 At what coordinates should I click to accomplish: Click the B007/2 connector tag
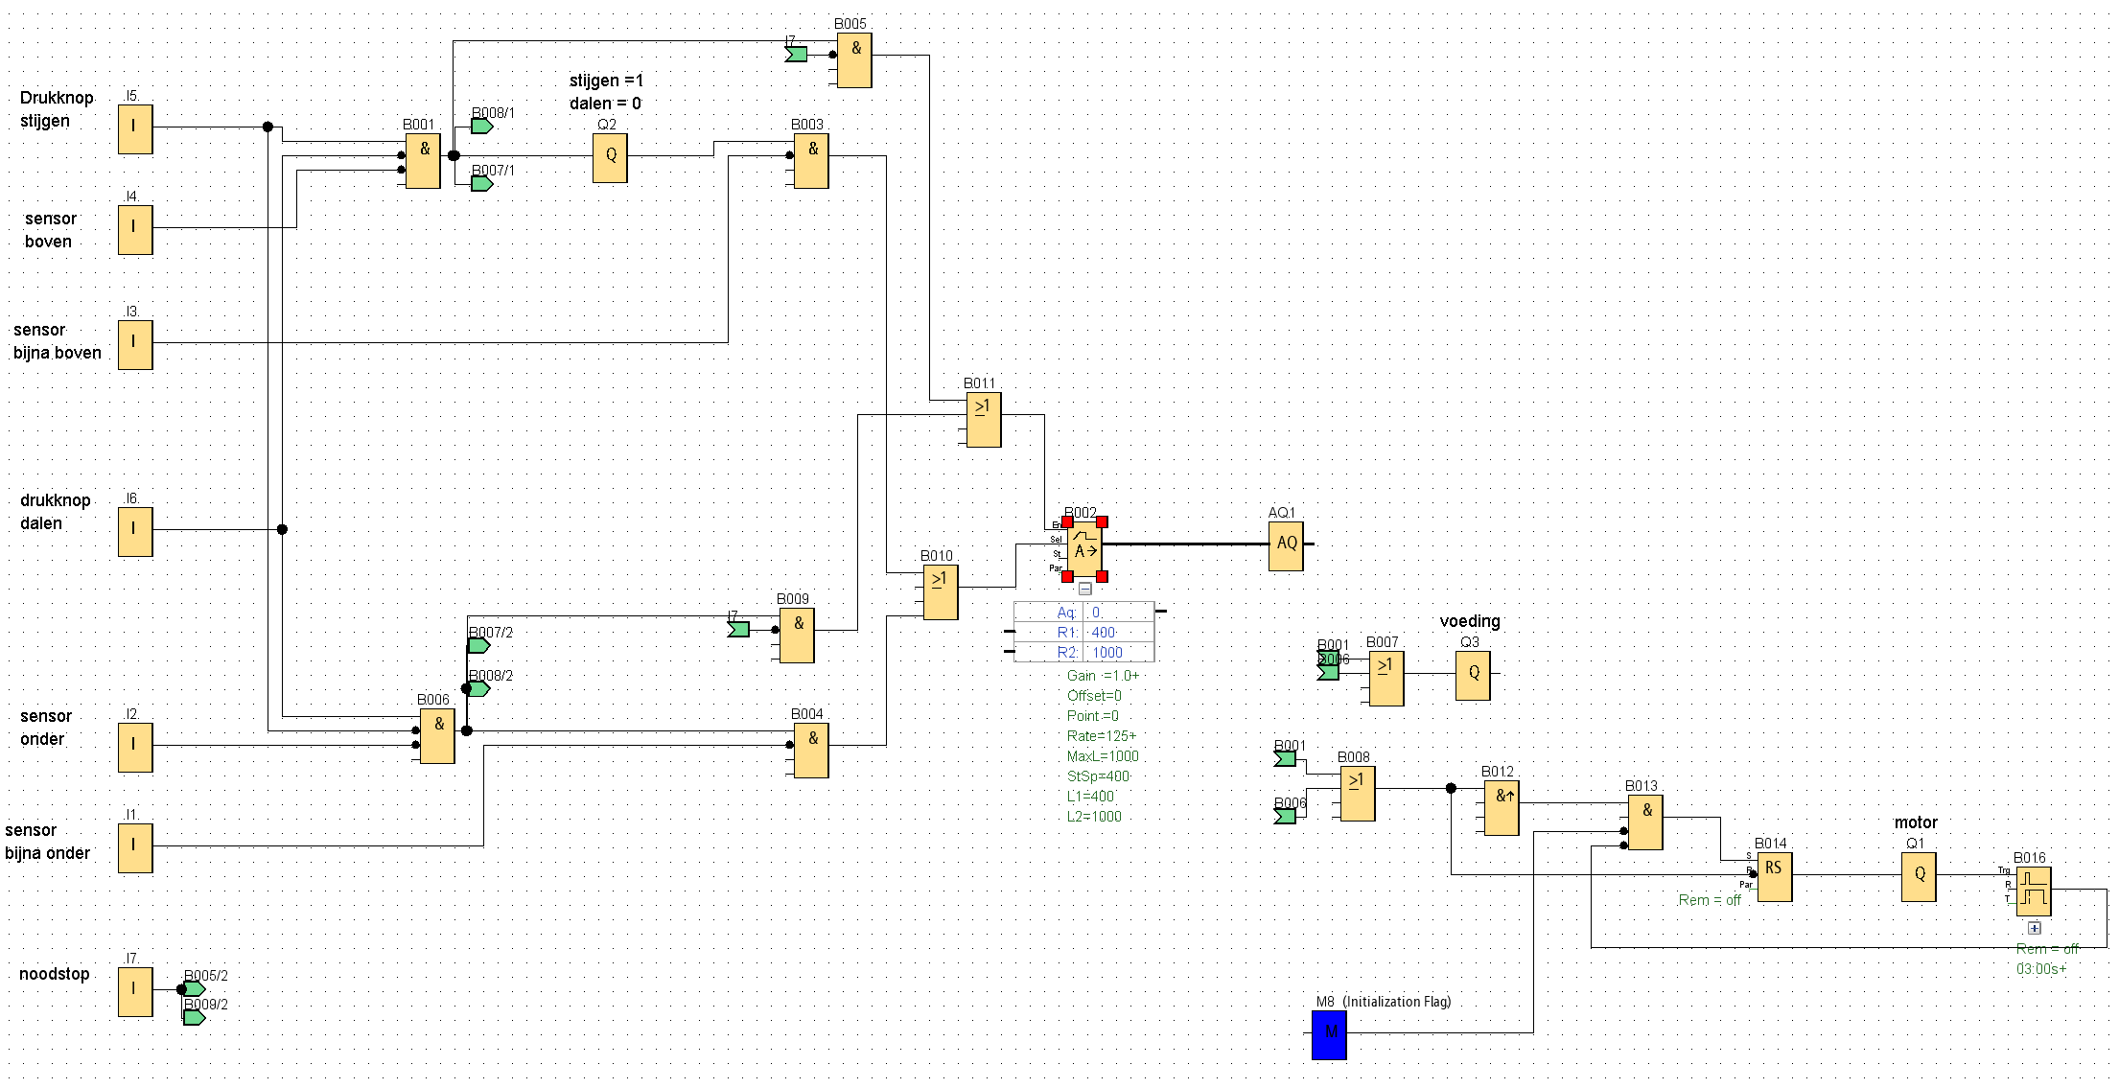click(x=479, y=646)
